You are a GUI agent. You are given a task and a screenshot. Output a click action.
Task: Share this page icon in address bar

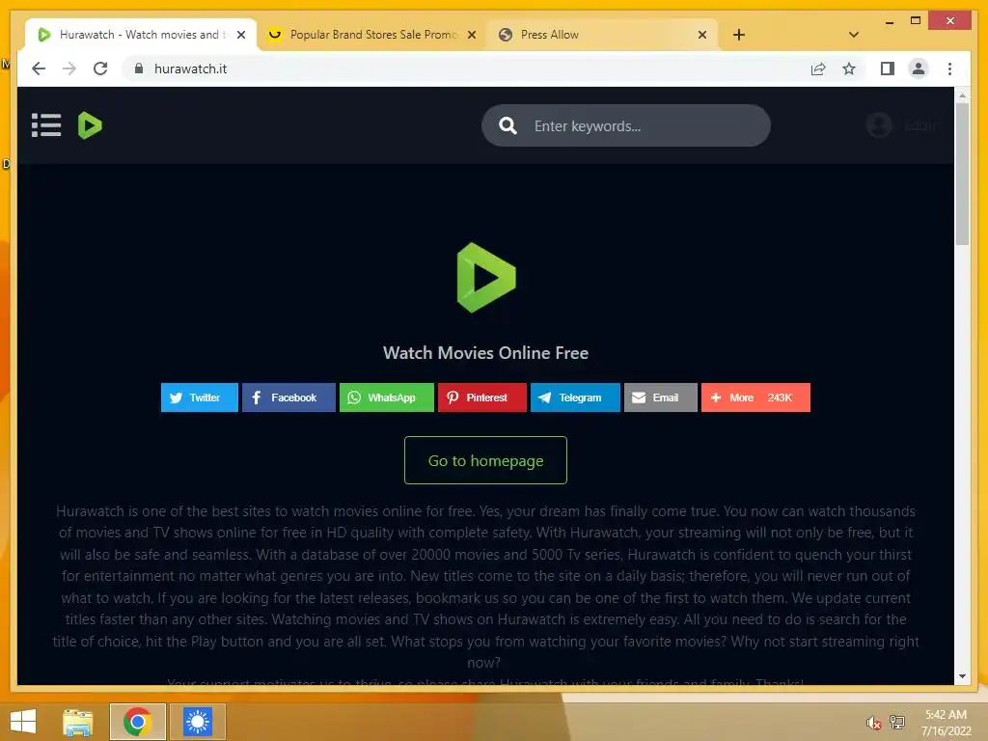pos(818,69)
